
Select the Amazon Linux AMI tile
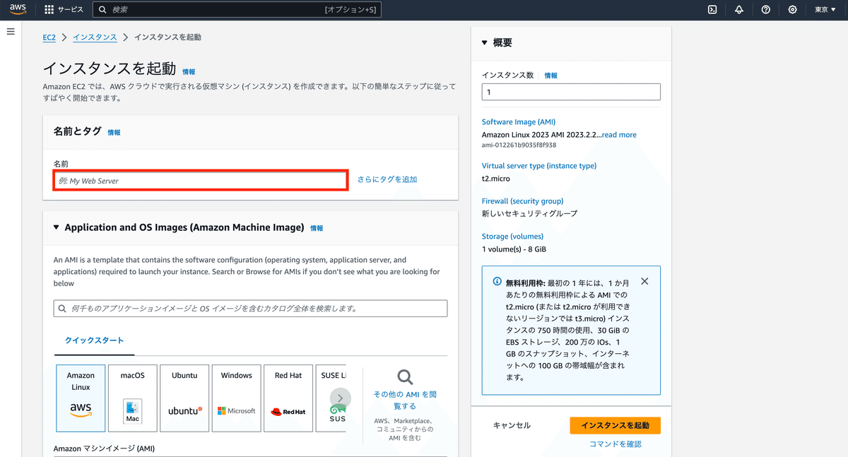tap(81, 398)
